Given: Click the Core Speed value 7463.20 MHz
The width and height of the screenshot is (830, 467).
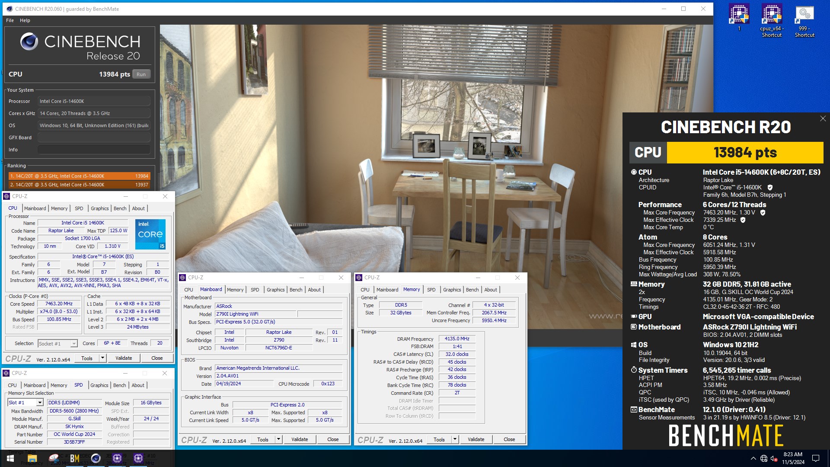Looking at the screenshot, I should click(x=59, y=304).
